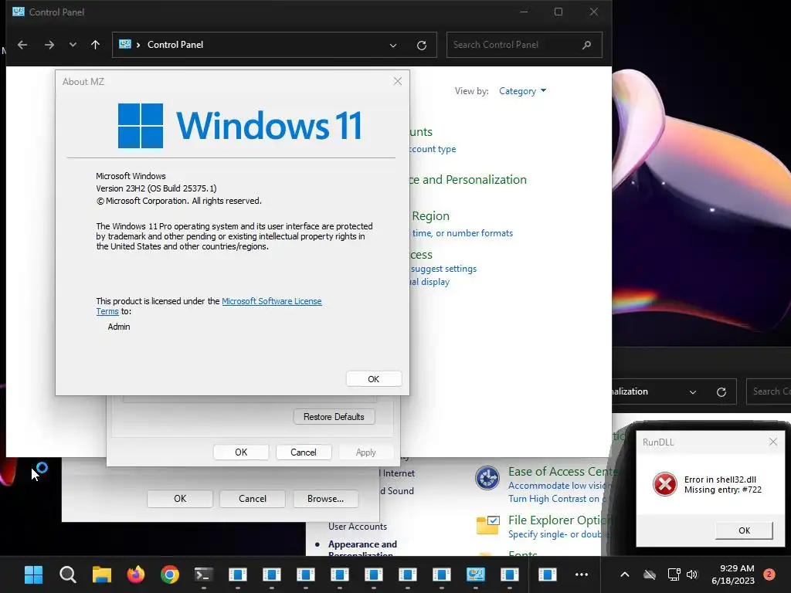This screenshot has height=593, width=791.
Task: Show taskbar overflow apps (three dots)
Action: point(581,574)
